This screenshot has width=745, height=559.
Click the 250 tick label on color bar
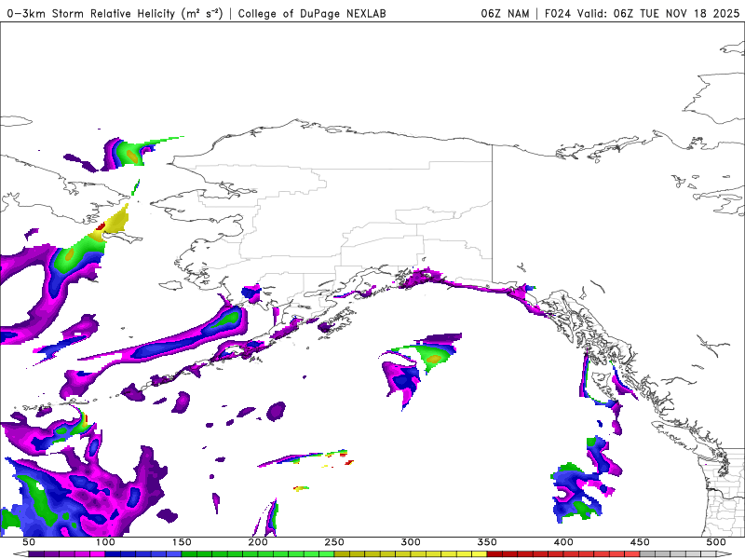tap(334, 542)
